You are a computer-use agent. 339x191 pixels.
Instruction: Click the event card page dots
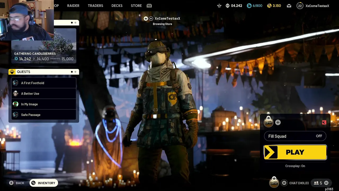coord(74,23)
